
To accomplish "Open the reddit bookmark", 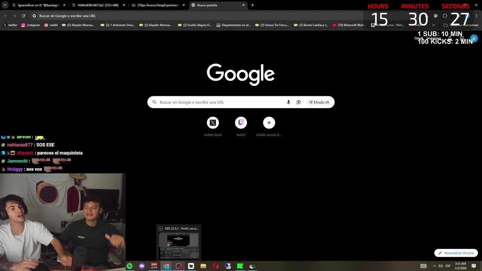I will click(51, 25).
